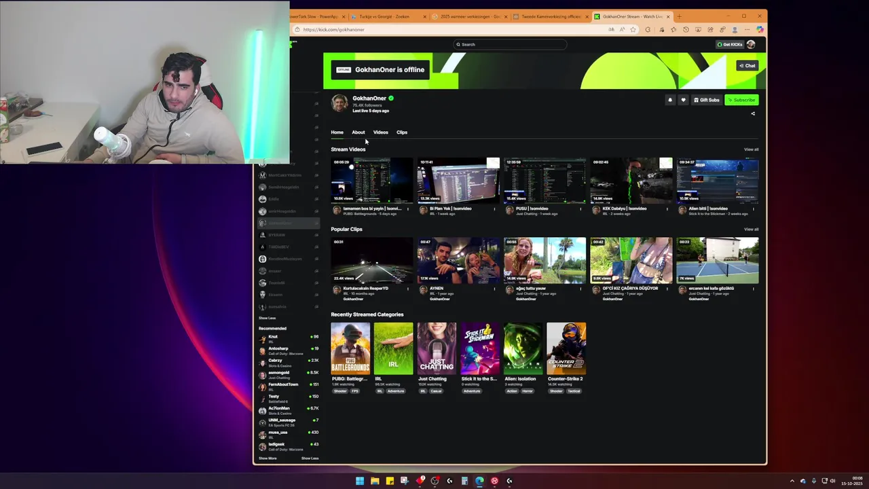Click View all for Popular Clips
The width and height of the screenshot is (869, 489).
(751, 229)
